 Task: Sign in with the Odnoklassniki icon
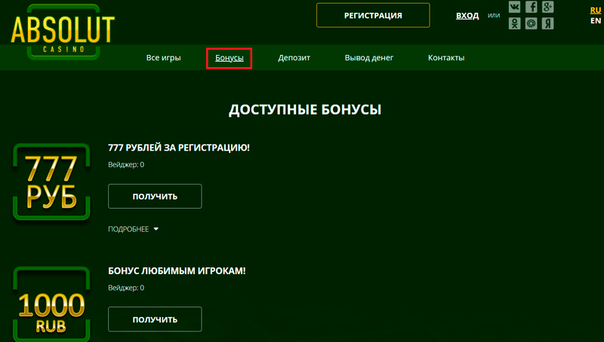tap(515, 24)
